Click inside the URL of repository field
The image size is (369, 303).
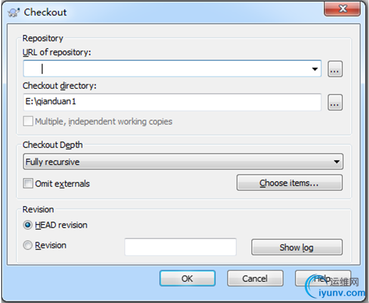(172, 68)
